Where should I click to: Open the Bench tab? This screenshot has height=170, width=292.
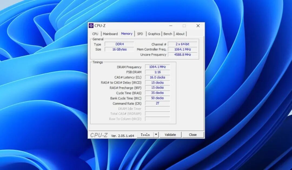click(x=168, y=34)
